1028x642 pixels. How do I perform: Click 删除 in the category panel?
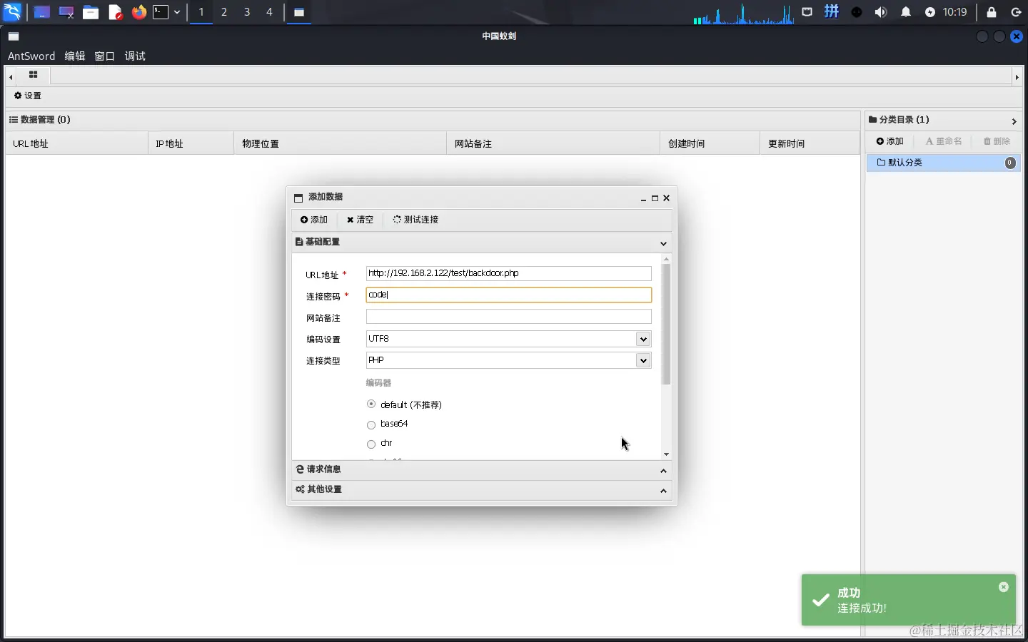(997, 141)
